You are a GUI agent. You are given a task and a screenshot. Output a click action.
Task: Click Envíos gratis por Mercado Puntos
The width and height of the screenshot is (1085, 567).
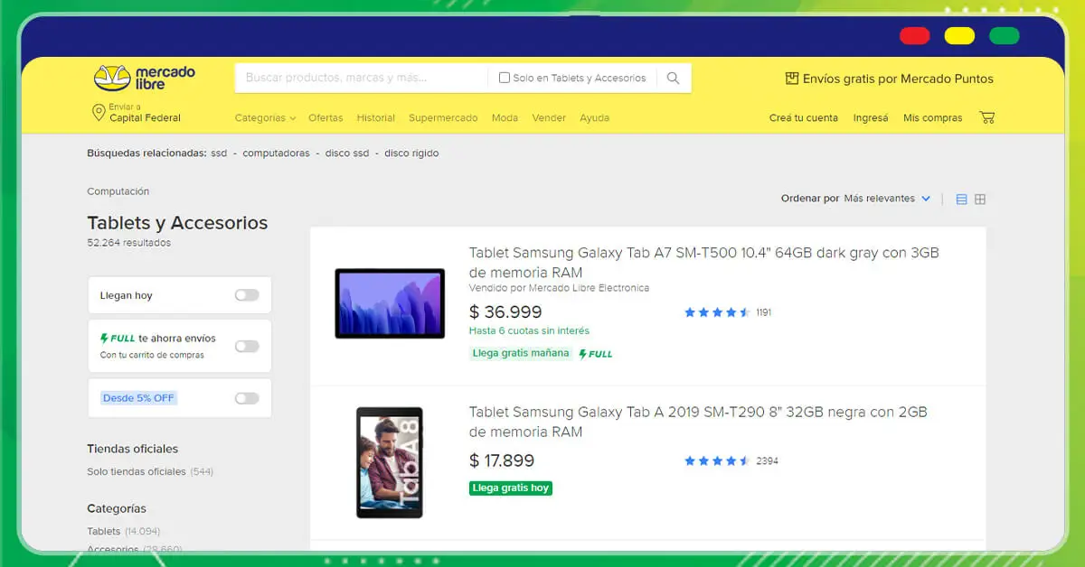coord(898,79)
